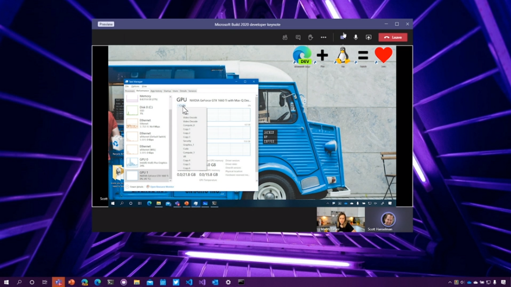The height and width of the screenshot is (287, 511).
Task: Switch to Users tab in Task Manager
Action: [175, 91]
